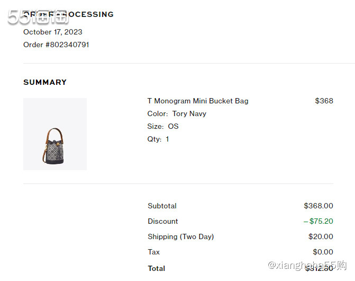
Task: Click the Discount label
Action: point(163,221)
